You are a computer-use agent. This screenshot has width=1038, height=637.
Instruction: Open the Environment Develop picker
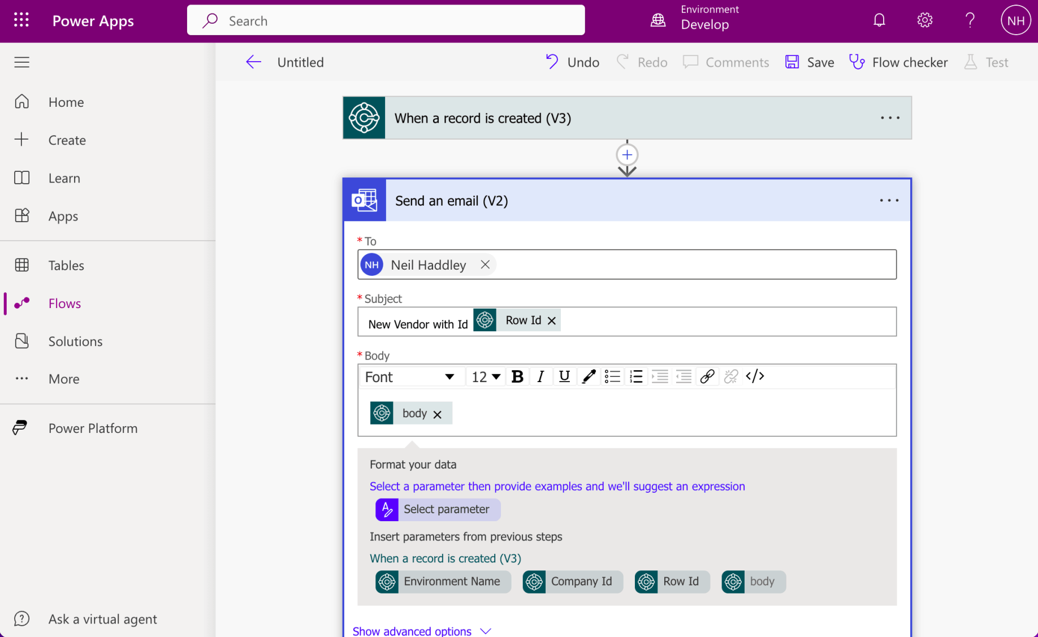click(695, 18)
